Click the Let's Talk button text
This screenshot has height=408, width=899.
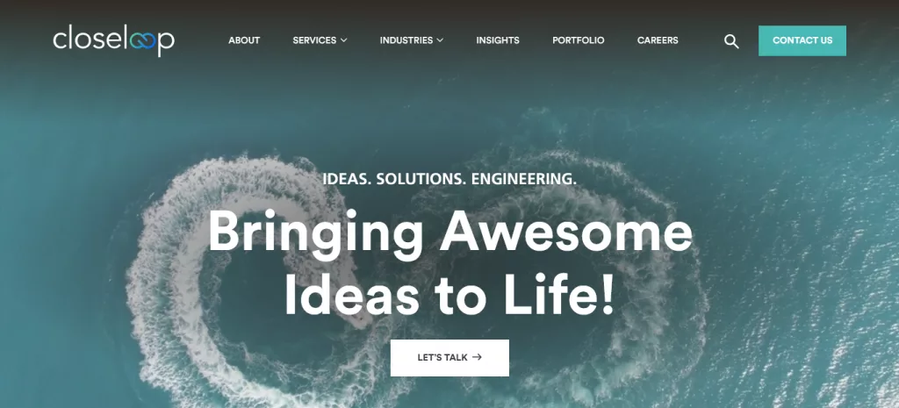[x=442, y=357]
